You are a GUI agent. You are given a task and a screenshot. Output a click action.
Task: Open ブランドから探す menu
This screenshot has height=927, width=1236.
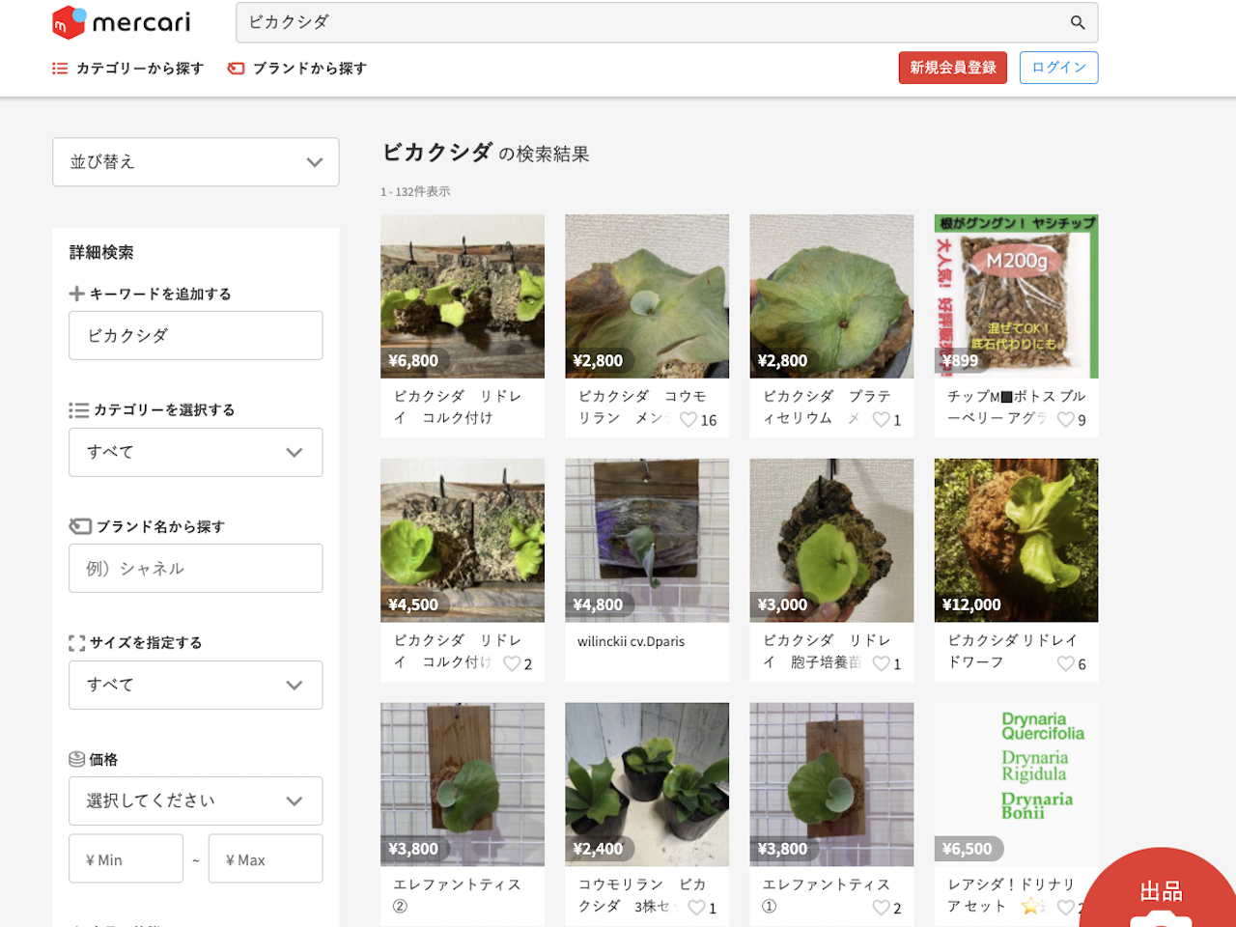click(x=297, y=69)
